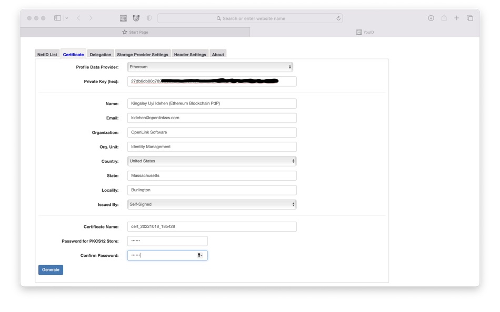Click the Confirm Password field

coord(167,255)
